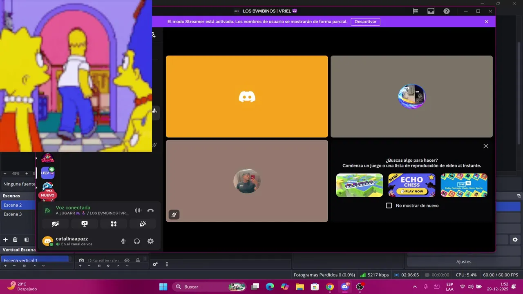Delete the selected scene with trash icon

15,240
